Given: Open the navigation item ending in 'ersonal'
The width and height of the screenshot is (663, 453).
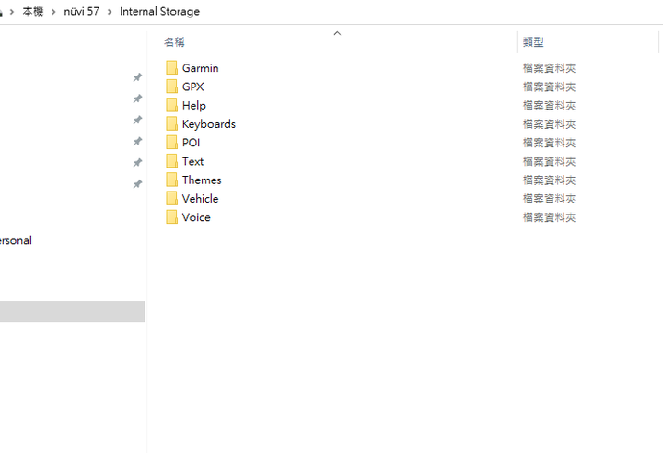Looking at the screenshot, I should tap(16, 240).
